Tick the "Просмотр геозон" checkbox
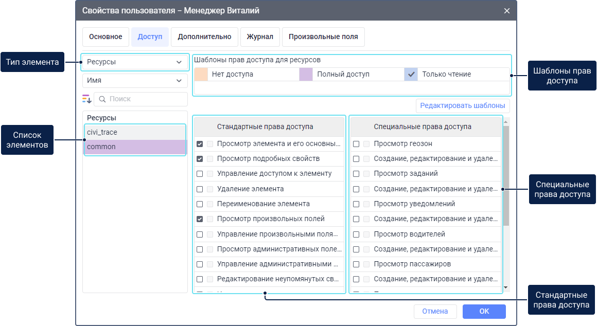The image size is (597, 326). coord(356,144)
